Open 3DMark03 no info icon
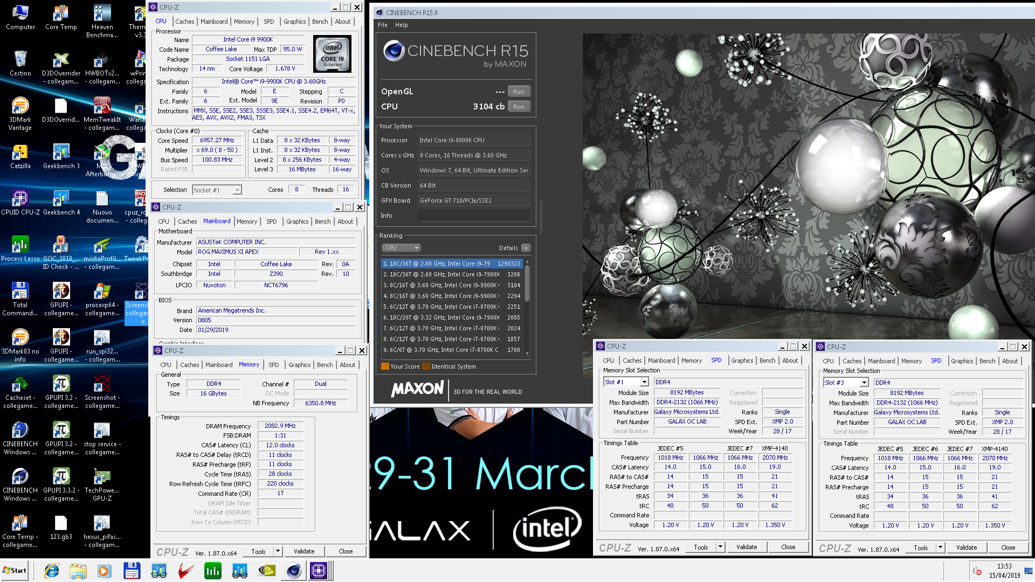Image resolution: width=1035 pixels, height=582 pixels. pos(20,346)
